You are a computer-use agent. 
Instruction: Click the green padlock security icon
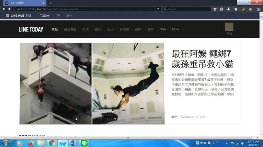click(18, 9)
